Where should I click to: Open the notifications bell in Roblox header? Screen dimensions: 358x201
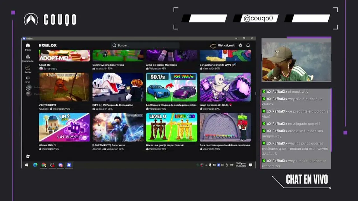point(248,45)
